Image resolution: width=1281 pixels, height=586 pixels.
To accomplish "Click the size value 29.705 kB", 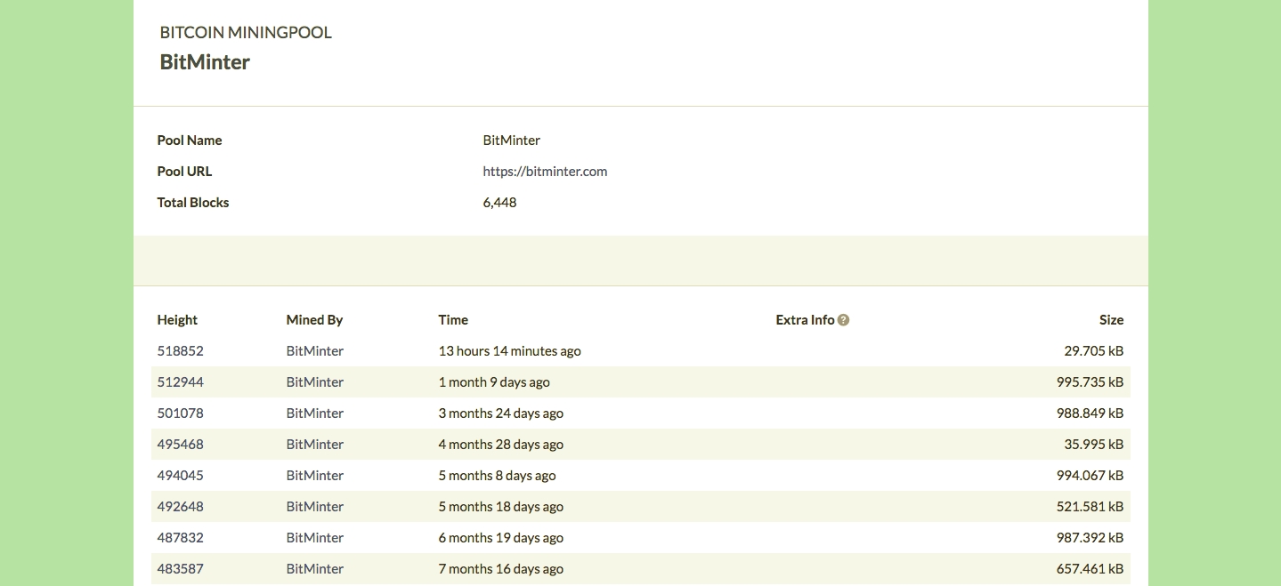I will tap(1094, 351).
